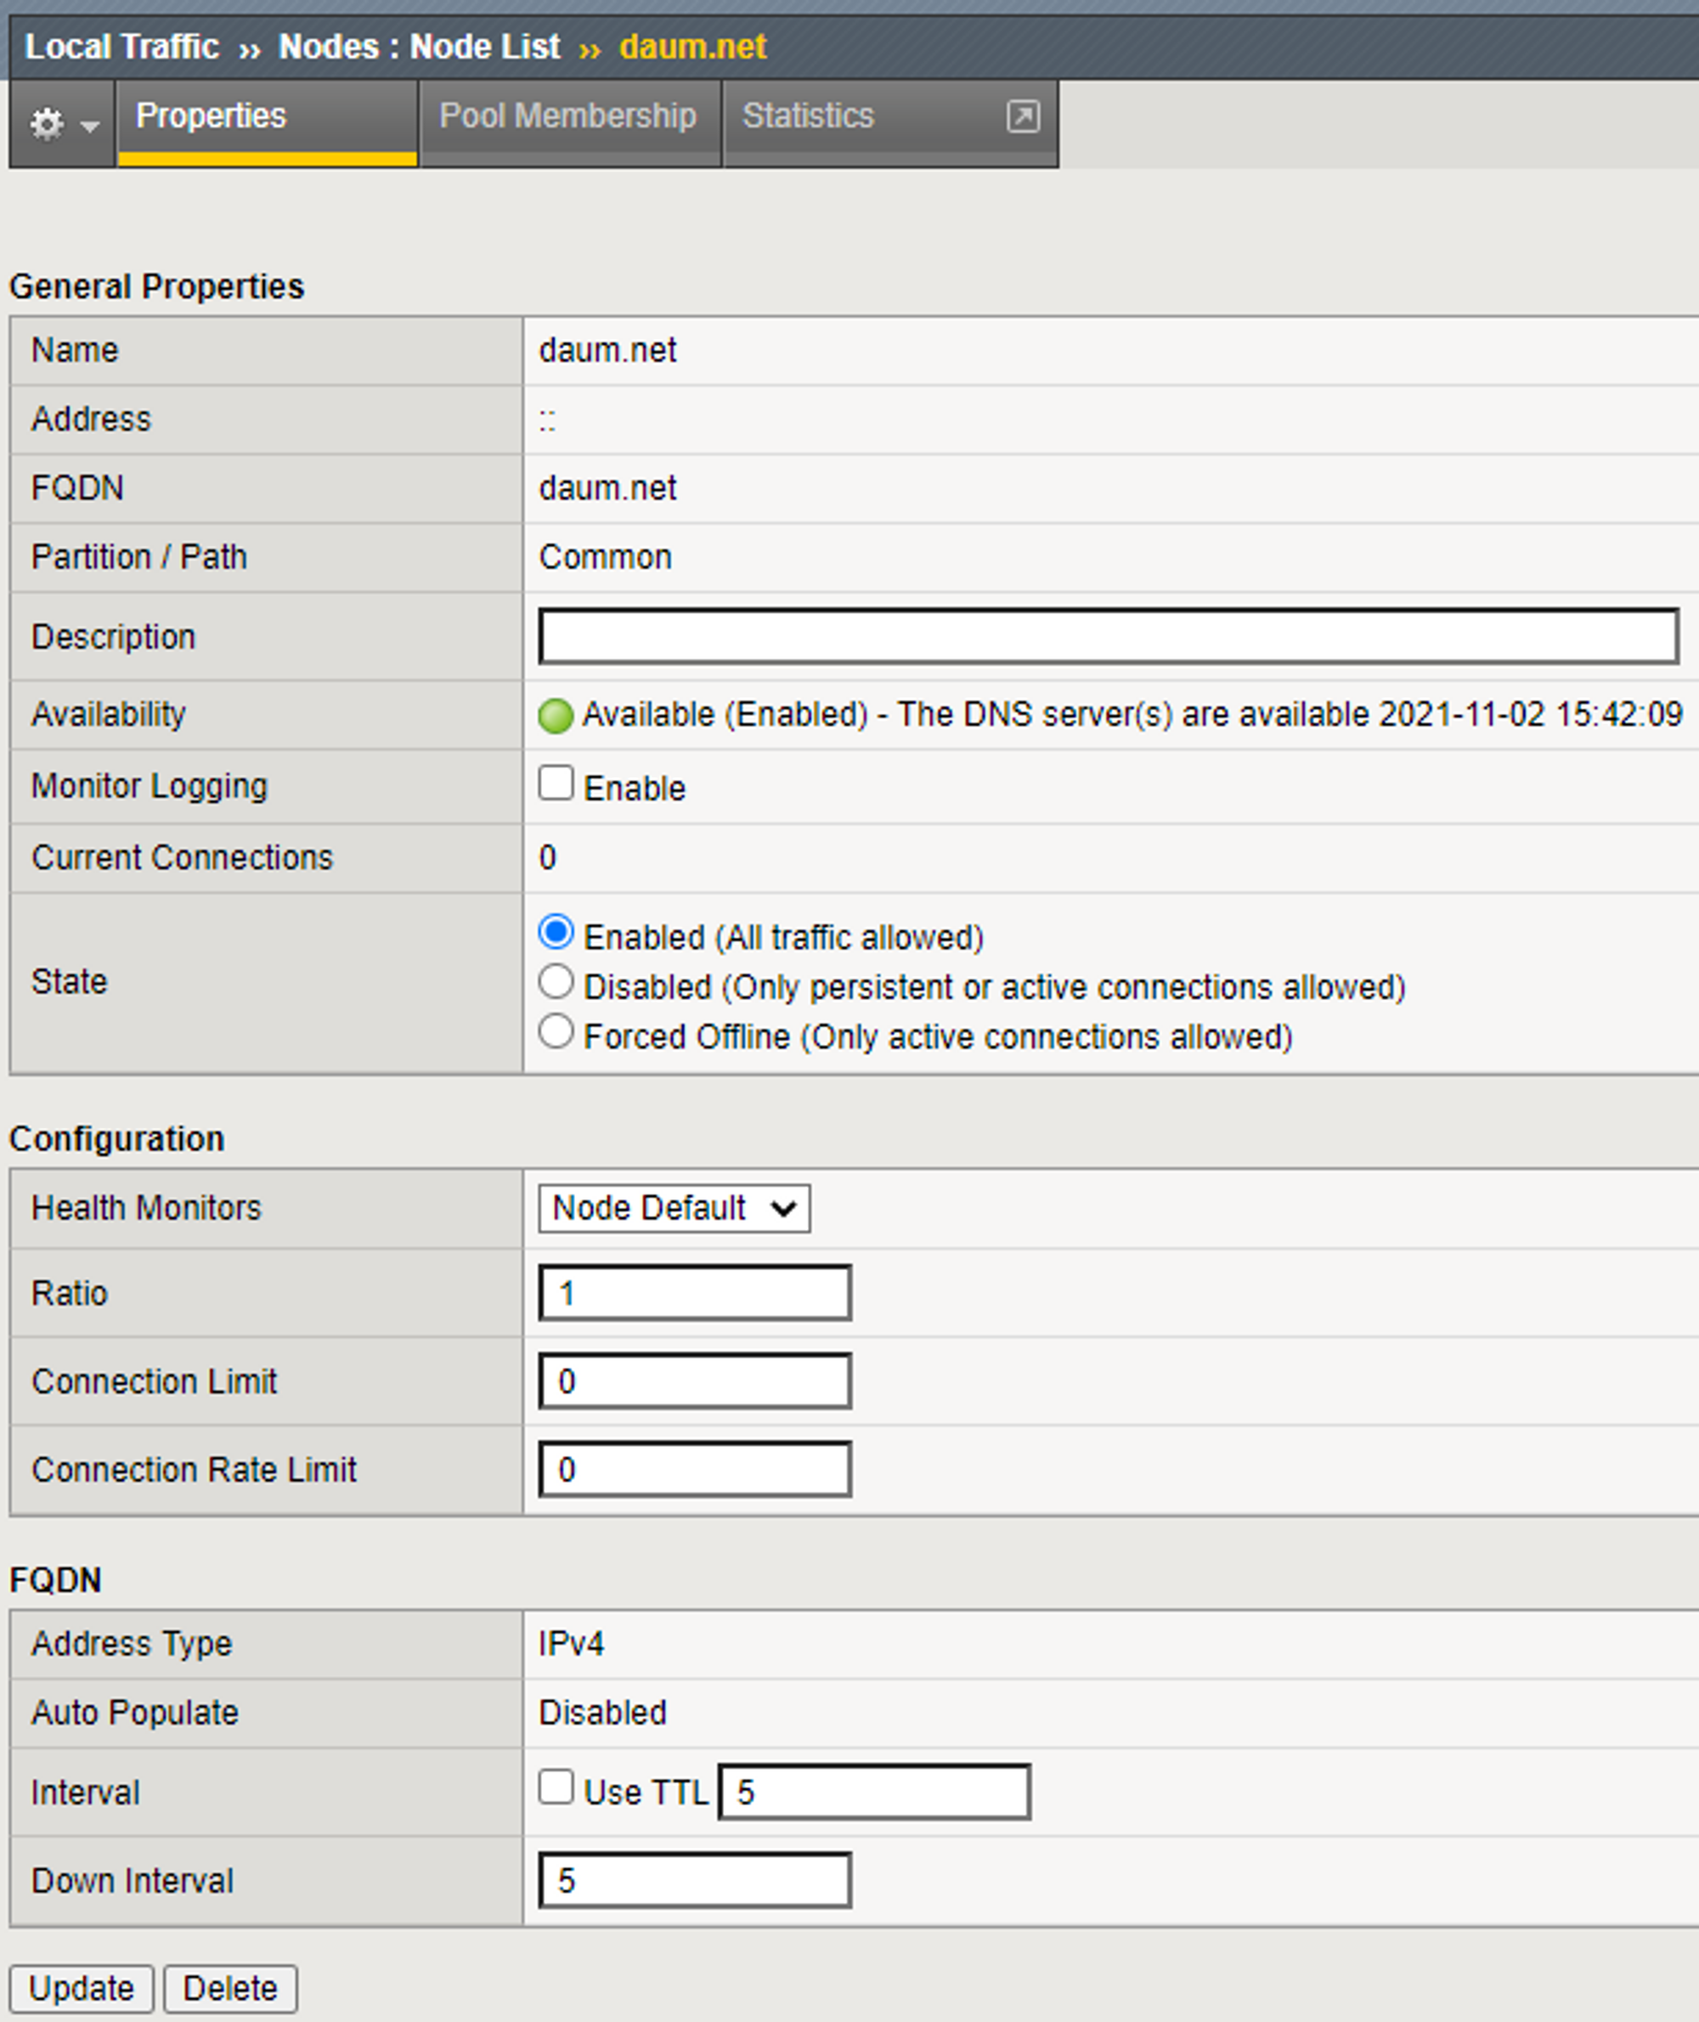Image resolution: width=1699 pixels, height=2022 pixels.
Task: Click the Statistics pop-out window icon
Action: coord(1022,116)
